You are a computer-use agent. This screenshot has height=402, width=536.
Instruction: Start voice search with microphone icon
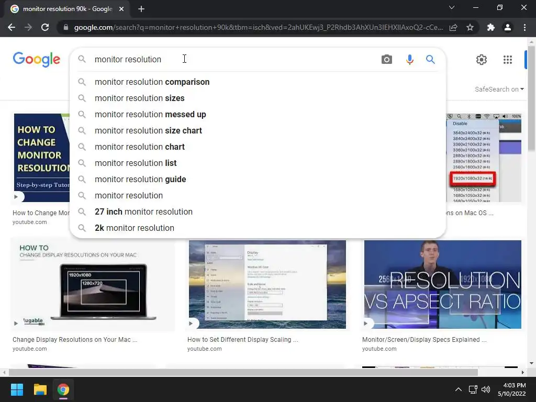click(x=409, y=60)
